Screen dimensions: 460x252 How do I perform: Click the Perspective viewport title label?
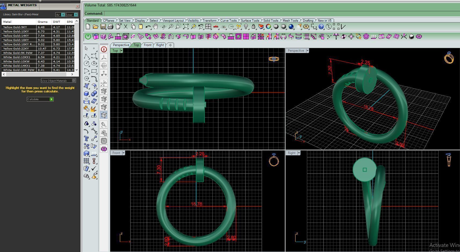pos(296,51)
